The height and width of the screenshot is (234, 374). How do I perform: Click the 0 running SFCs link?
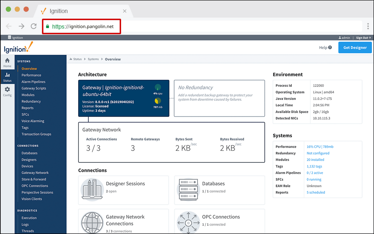(314, 179)
